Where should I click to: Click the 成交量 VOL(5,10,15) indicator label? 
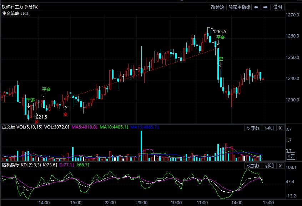(x=22, y=127)
